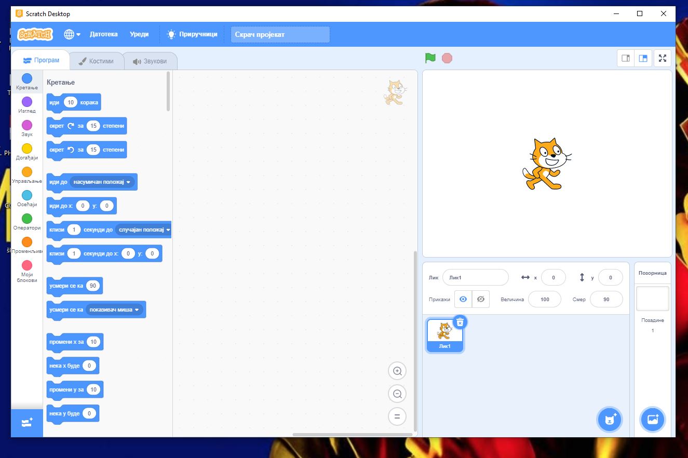Click the нека x буде 0 block
This screenshot has height=458, width=688.
click(x=73, y=366)
